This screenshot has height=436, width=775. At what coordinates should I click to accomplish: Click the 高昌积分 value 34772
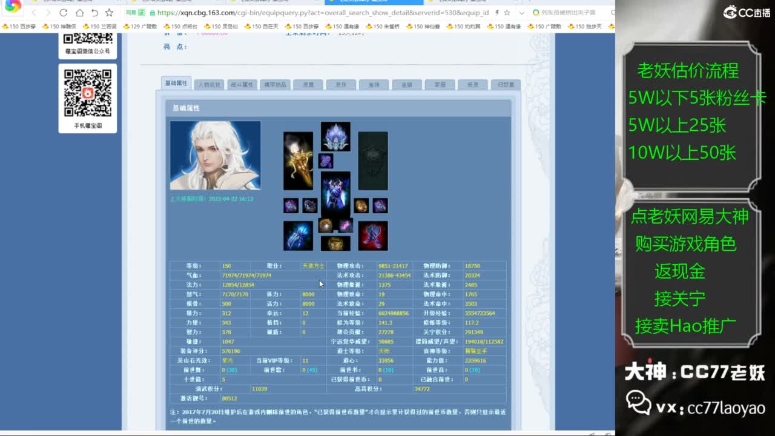(x=422, y=389)
